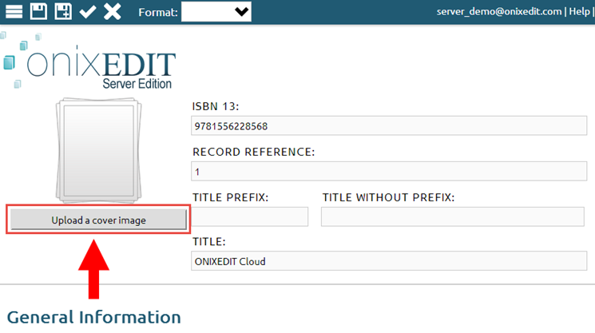595x333 pixels.
Task: Click the General Information heading
Action: pyautogui.click(x=93, y=318)
